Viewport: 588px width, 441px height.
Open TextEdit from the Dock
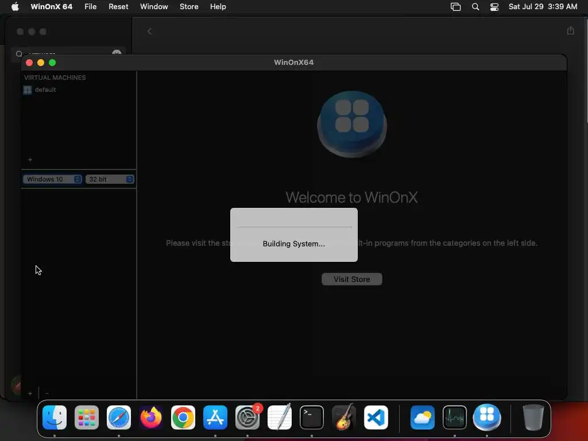(280, 417)
